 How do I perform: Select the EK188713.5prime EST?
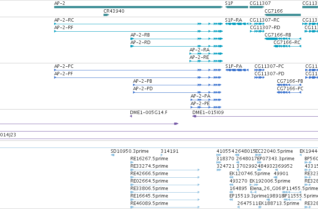pyautogui.click(x=260, y=207)
